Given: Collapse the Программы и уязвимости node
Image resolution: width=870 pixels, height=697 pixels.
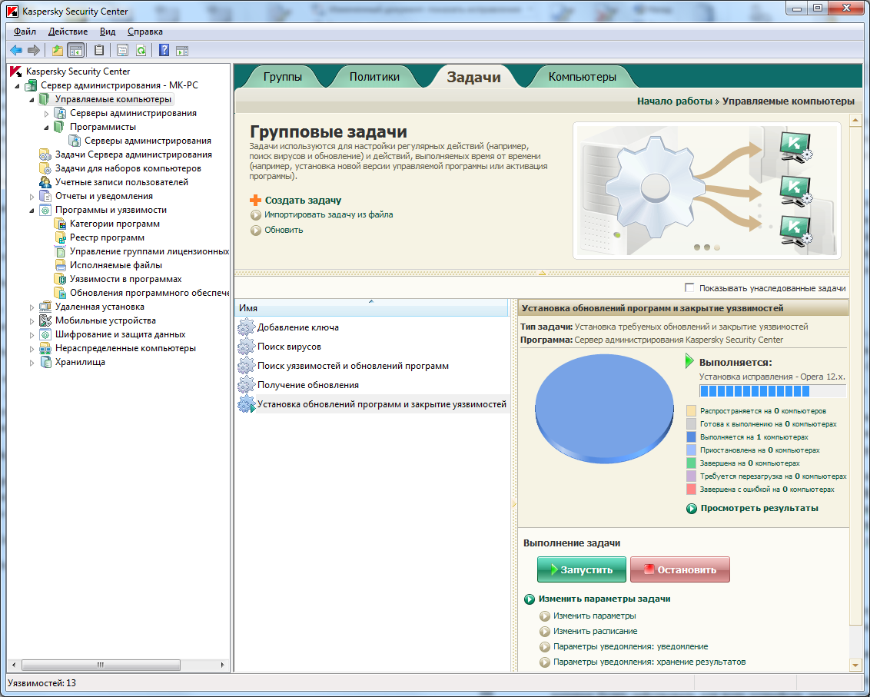Looking at the screenshot, I should point(32,211).
